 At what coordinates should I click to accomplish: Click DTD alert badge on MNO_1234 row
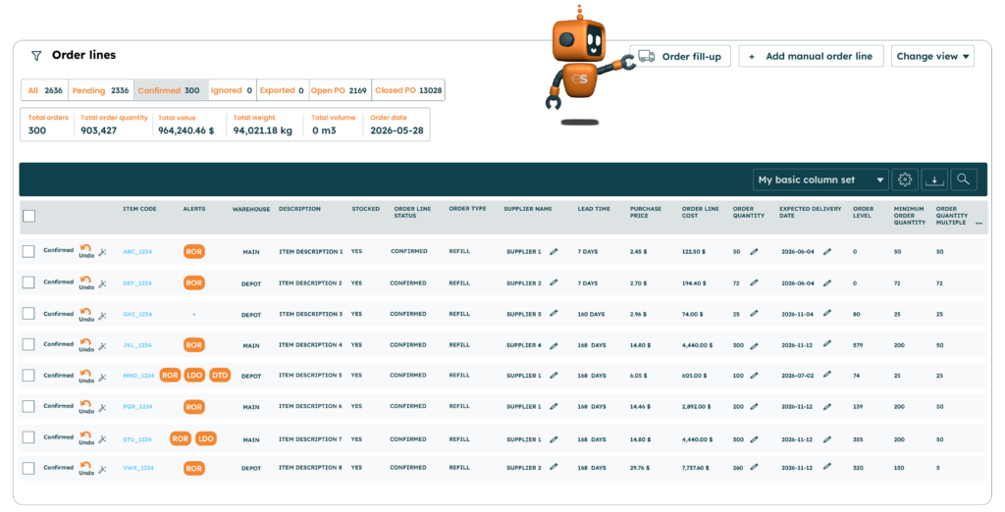coord(220,376)
